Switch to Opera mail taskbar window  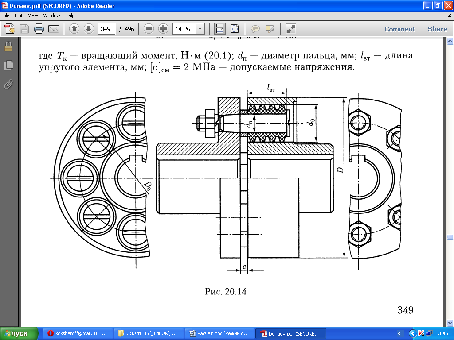[78, 333]
